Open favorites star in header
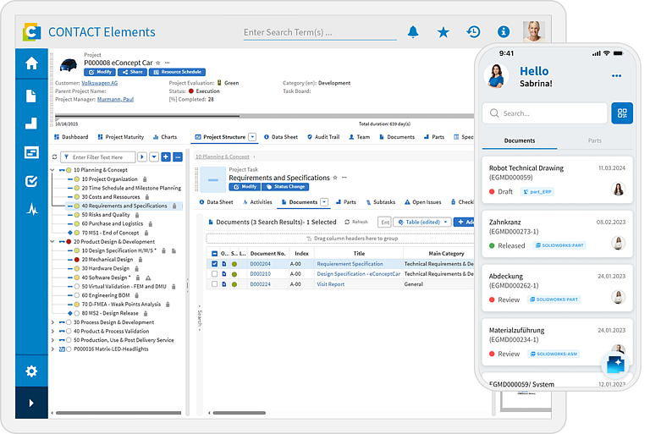The width and height of the screenshot is (650, 434). pos(443,32)
